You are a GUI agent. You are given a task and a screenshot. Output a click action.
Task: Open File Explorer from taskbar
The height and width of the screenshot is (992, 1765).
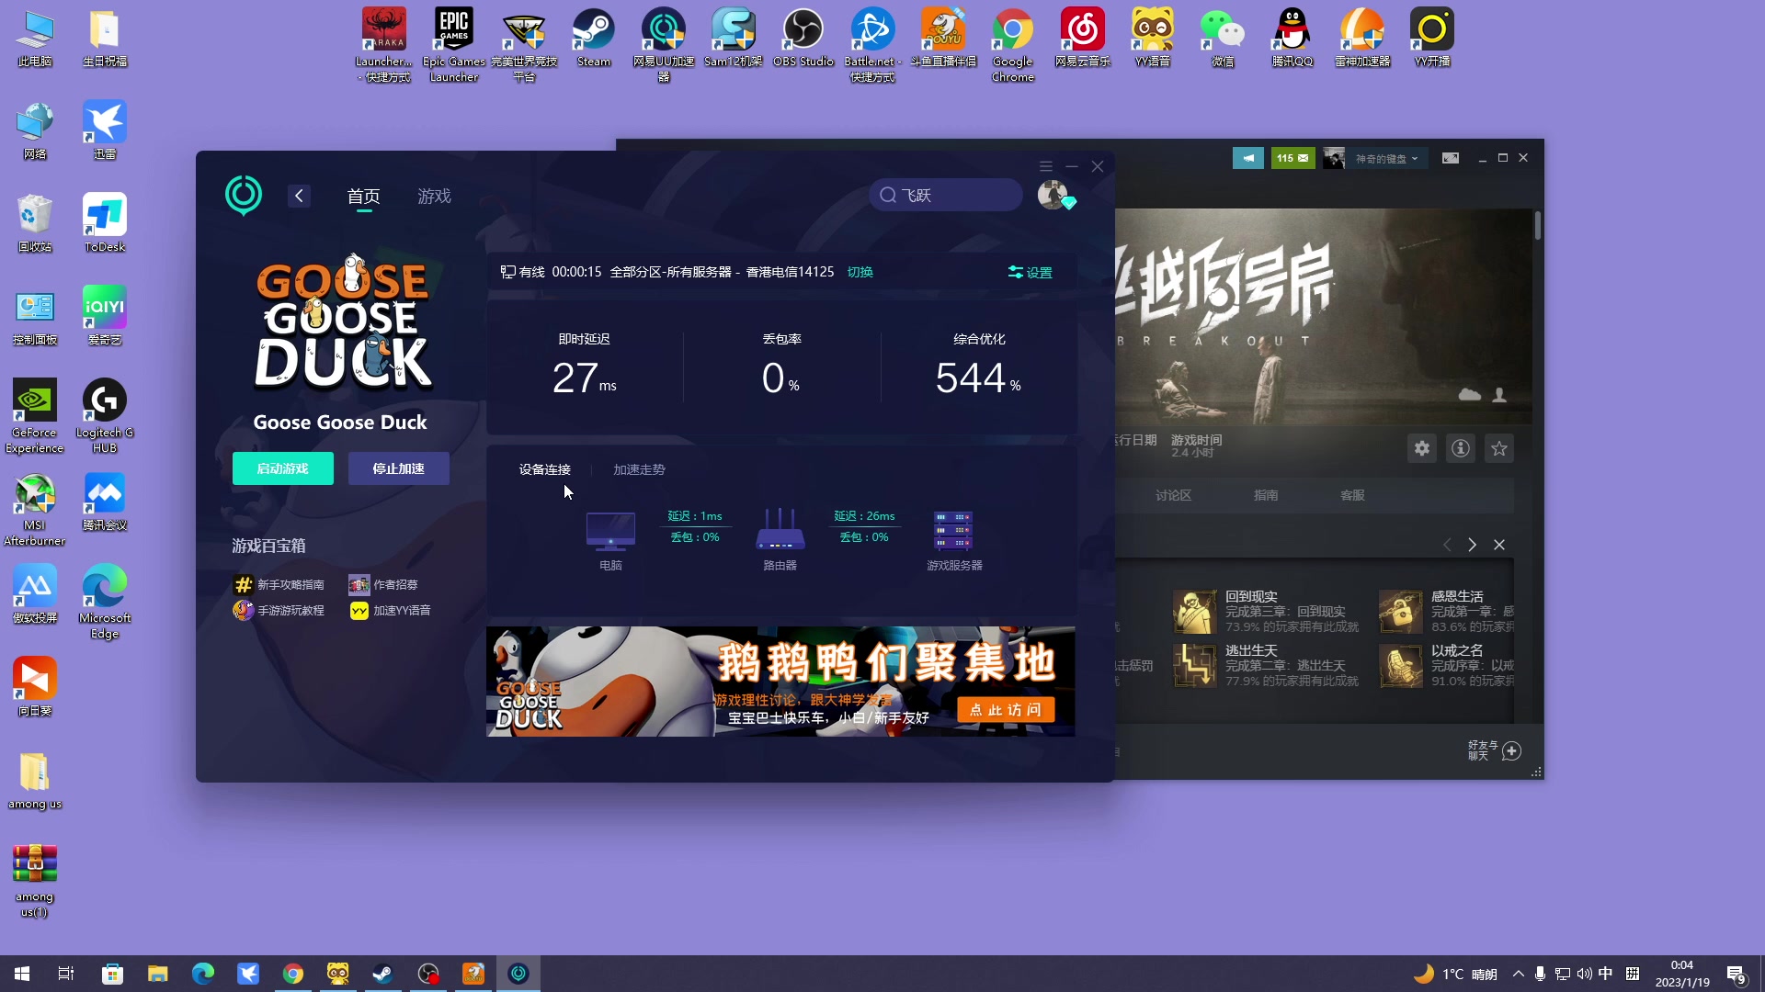(x=157, y=974)
